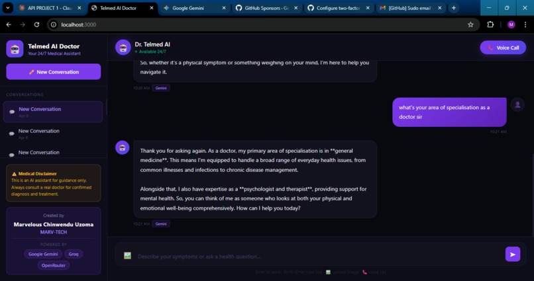Click the Medical Disclaimer warning icon
This screenshot has height=281, width=534.
click(x=14, y=174)
